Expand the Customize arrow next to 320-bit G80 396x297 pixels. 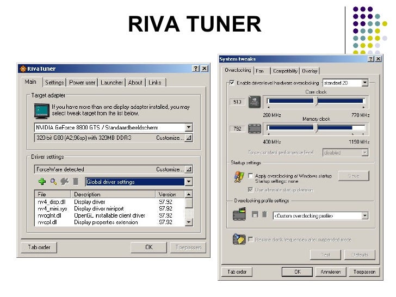pos(188,138)
